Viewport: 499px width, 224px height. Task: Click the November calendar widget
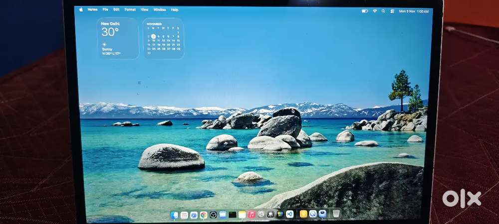[x=164, y=38]
